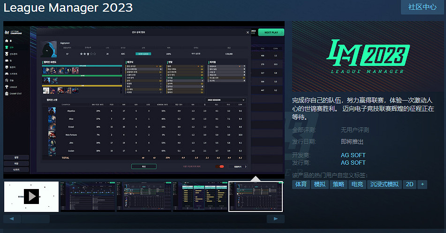Click the left arrow under the thumbnail strip
The image size is (446, 233).
pos(12,218)
